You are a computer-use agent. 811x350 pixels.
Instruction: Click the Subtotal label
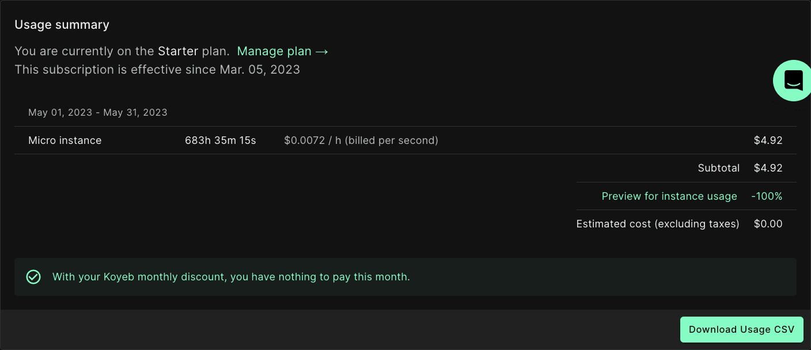[x=718, y=168]
